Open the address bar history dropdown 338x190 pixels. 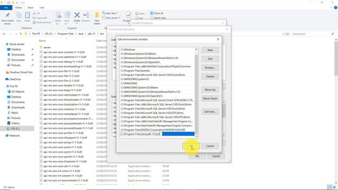(x=284, y=34)
